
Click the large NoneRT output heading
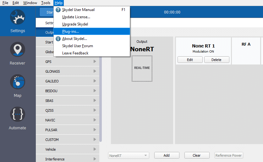[x=142, y=49]
